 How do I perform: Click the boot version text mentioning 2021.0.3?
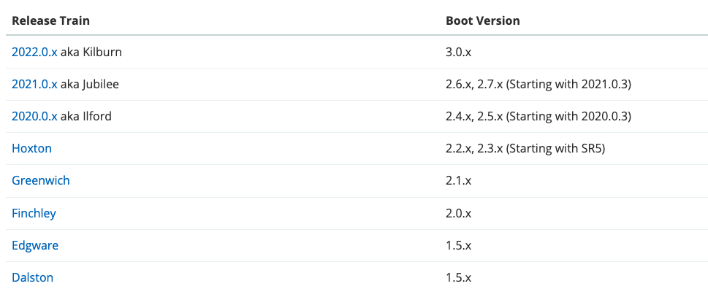(538, 84)
